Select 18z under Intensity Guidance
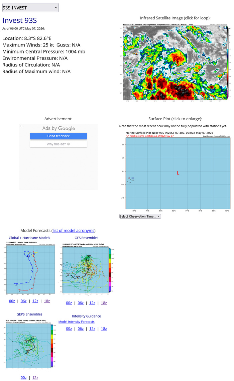This screenshot has width=234, height=381. point(104,329)
